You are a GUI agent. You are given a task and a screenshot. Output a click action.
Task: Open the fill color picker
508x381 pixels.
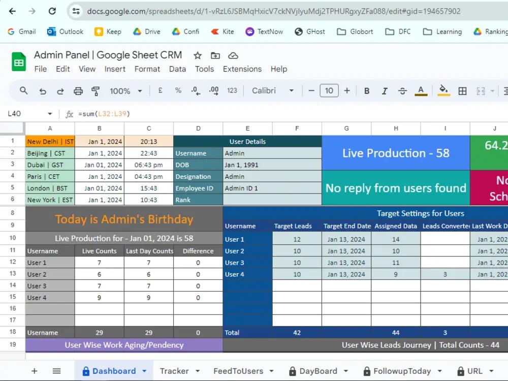443,91
